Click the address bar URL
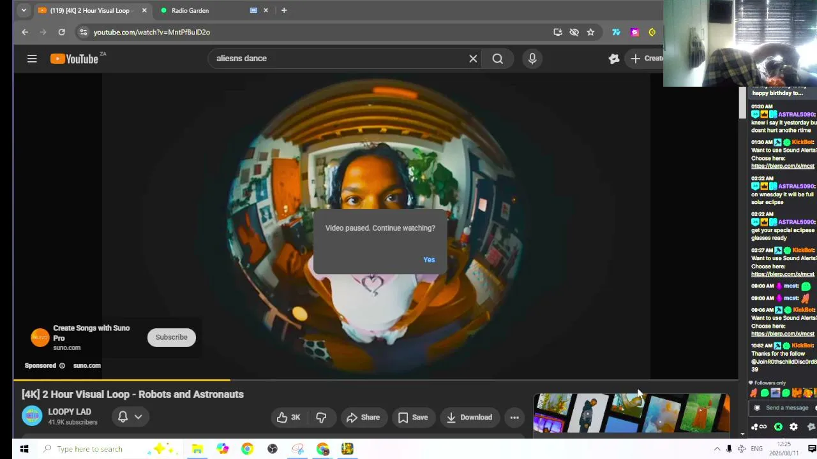The image size is (817, 459). (152, 32)
